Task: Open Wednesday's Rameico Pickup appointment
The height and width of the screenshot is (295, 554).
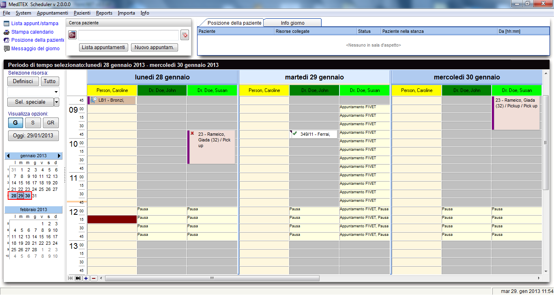Action: click(516, 113)
